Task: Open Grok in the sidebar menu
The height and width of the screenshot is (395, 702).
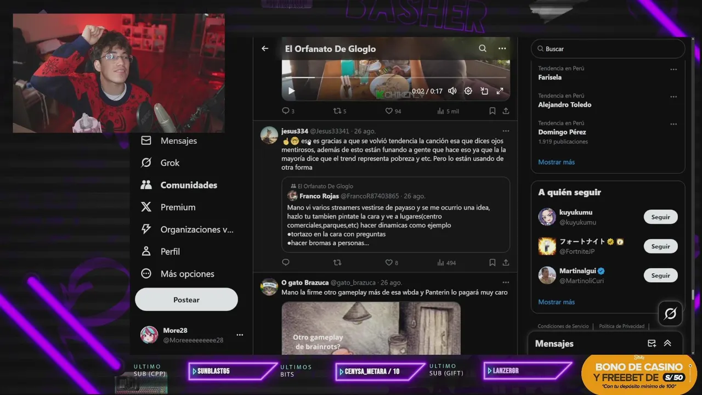Action: pos(160,163)
